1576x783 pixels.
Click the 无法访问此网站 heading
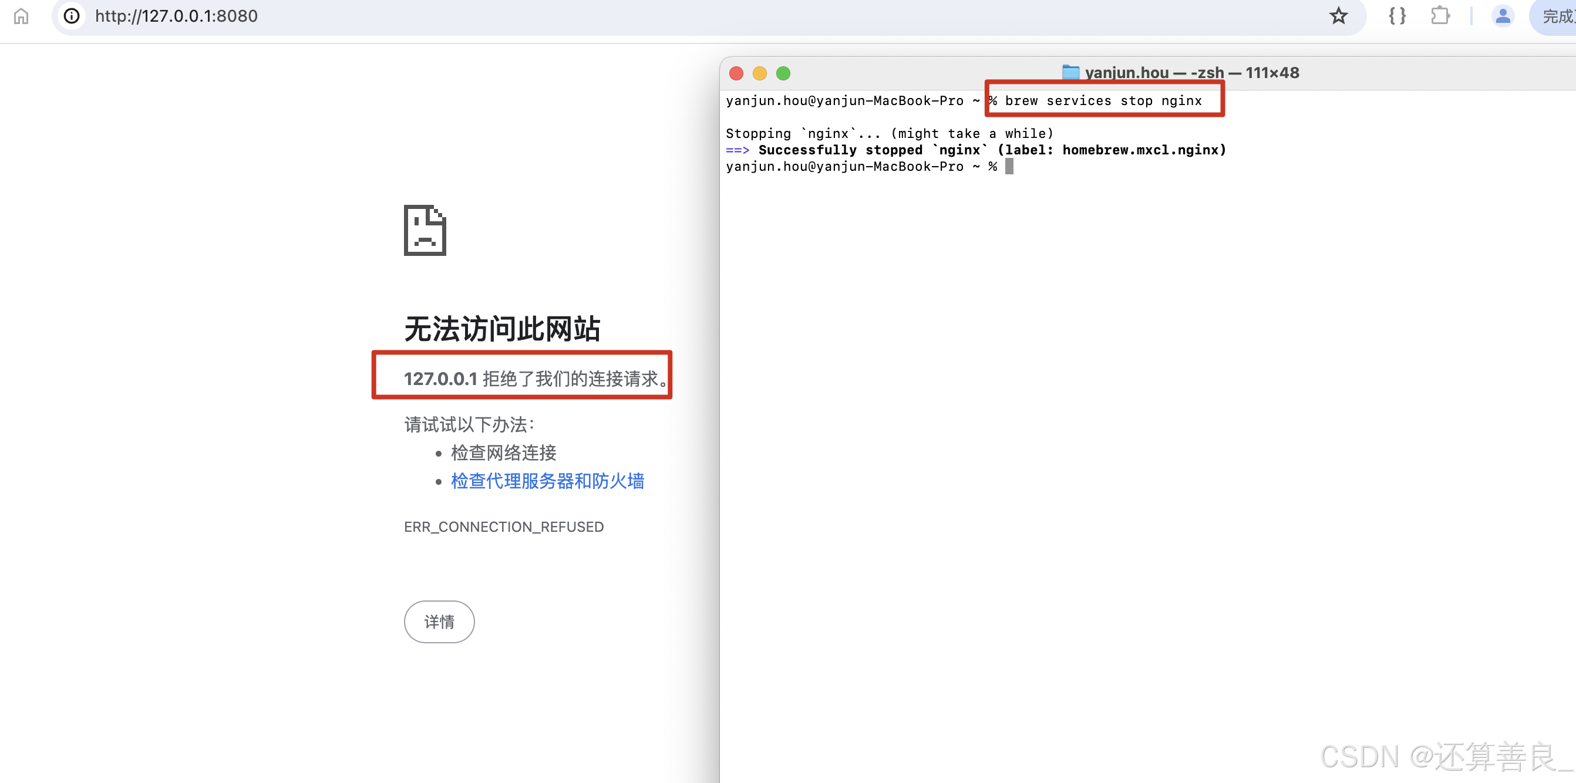click(502, 329)
